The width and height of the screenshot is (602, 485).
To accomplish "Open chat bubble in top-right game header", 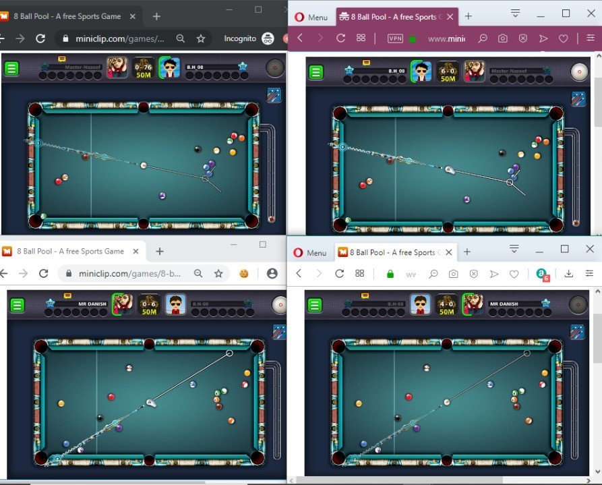I will pos(366,63).
